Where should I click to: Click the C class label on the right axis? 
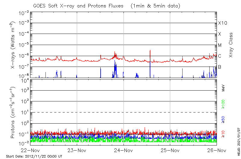point(220,56)
